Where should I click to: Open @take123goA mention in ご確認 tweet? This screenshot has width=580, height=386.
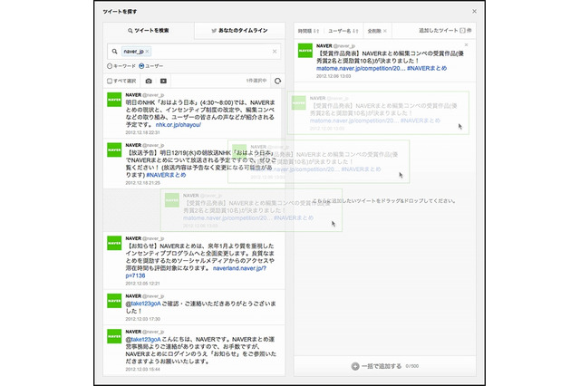click(x=143, y=304)
